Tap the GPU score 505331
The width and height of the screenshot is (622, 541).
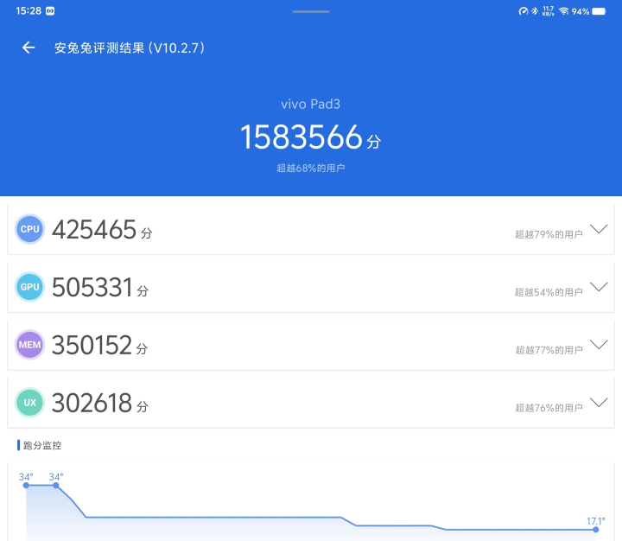click(92, 288)
